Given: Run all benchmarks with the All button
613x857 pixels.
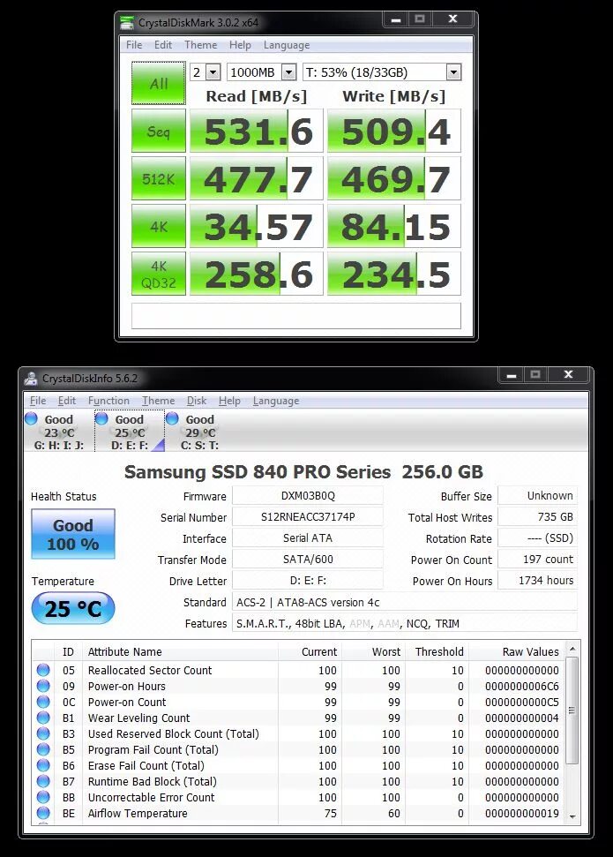Looking at the screenshot, I should (x=159, y=83).
